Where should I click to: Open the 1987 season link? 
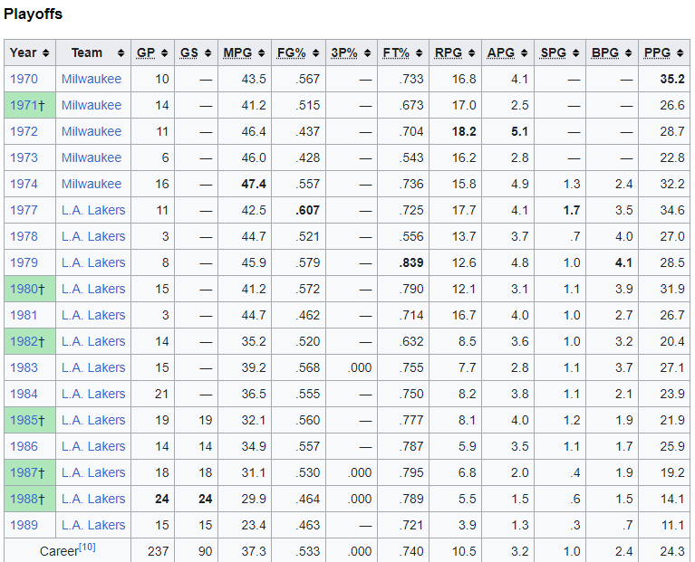tap(24, 472)
